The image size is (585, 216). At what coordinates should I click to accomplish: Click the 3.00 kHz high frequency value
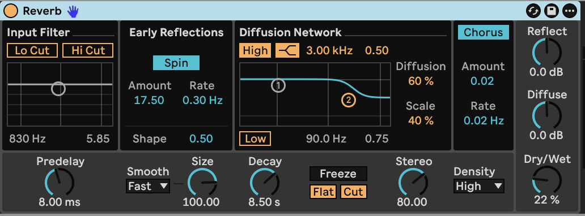(x=329, y=51)
